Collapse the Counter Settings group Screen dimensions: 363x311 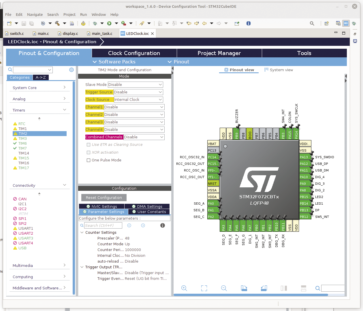(x=82, y=232)
